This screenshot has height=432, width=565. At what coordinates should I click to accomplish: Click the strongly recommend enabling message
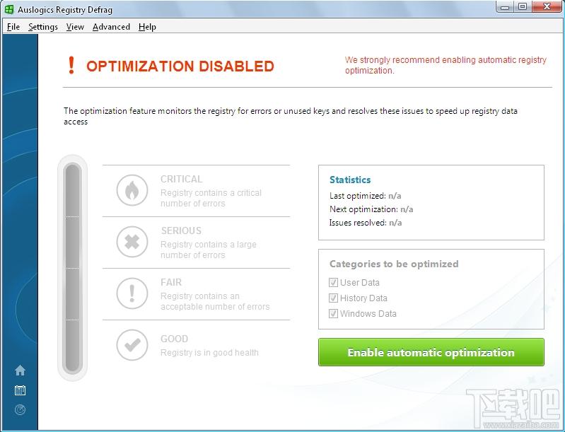[445, 65]
